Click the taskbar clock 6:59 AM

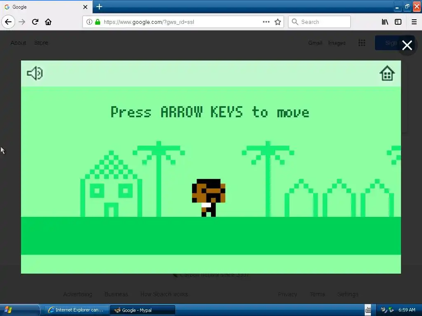coord(407,310)
